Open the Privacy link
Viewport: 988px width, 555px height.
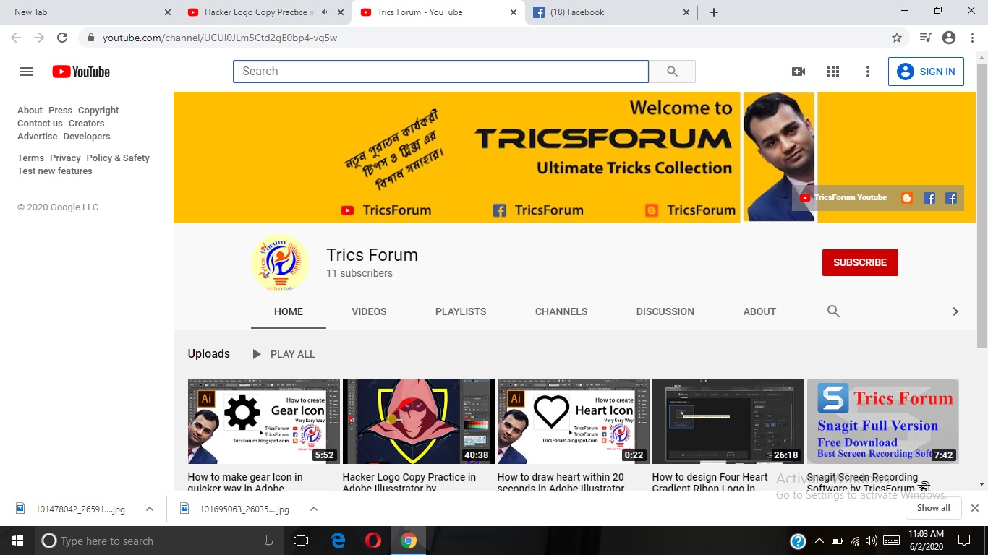click(65, 158)
